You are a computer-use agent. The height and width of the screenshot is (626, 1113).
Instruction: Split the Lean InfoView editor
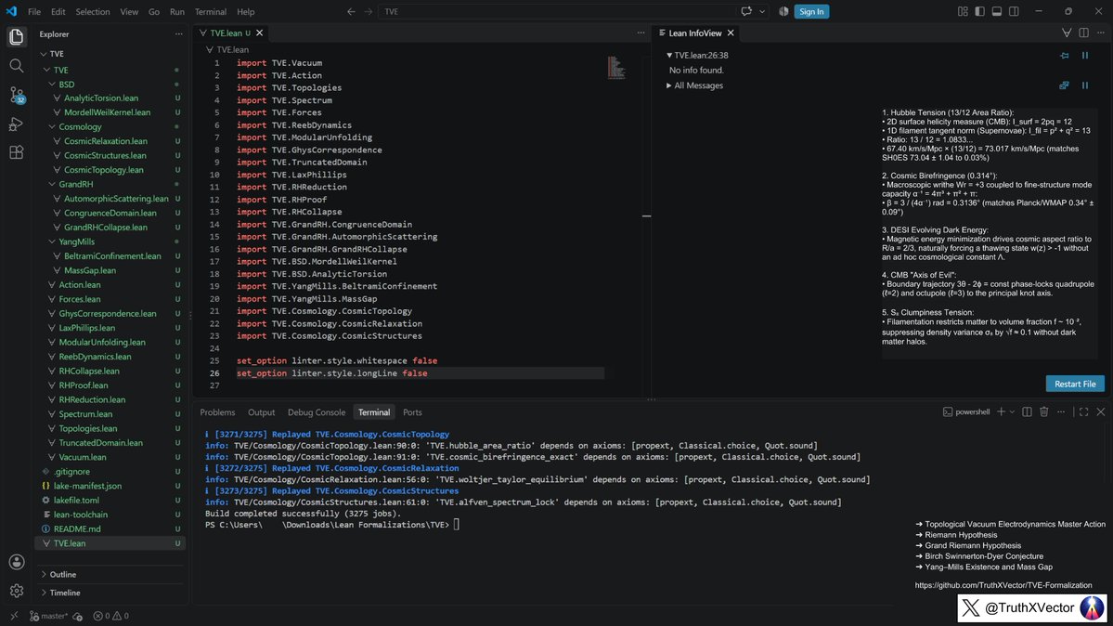(x=1084, y=33)
